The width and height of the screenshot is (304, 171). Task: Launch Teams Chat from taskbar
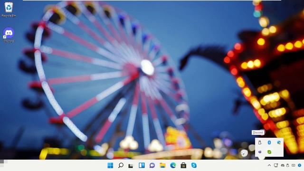click(x=152, y=165)
